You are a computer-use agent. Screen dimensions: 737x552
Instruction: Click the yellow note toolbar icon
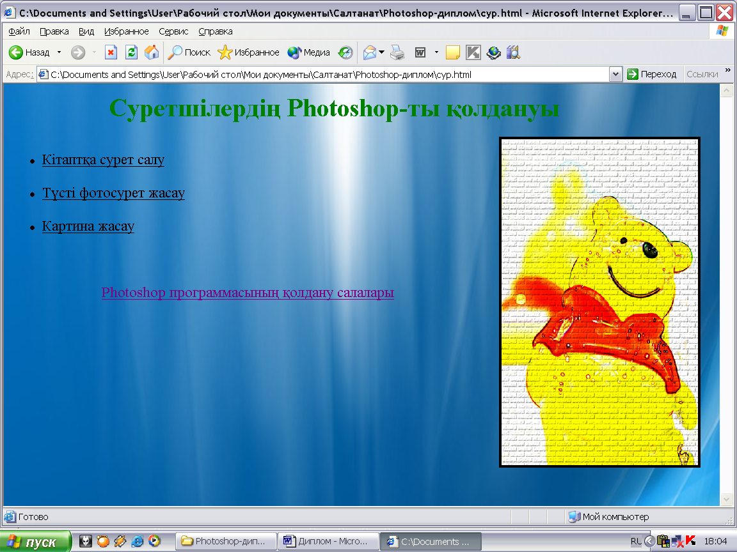[453, 52]
